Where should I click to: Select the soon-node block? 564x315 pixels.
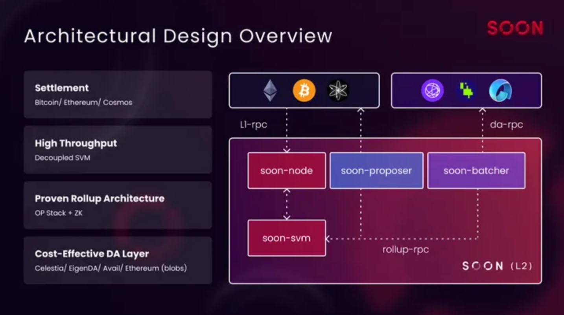coord(286,170)
